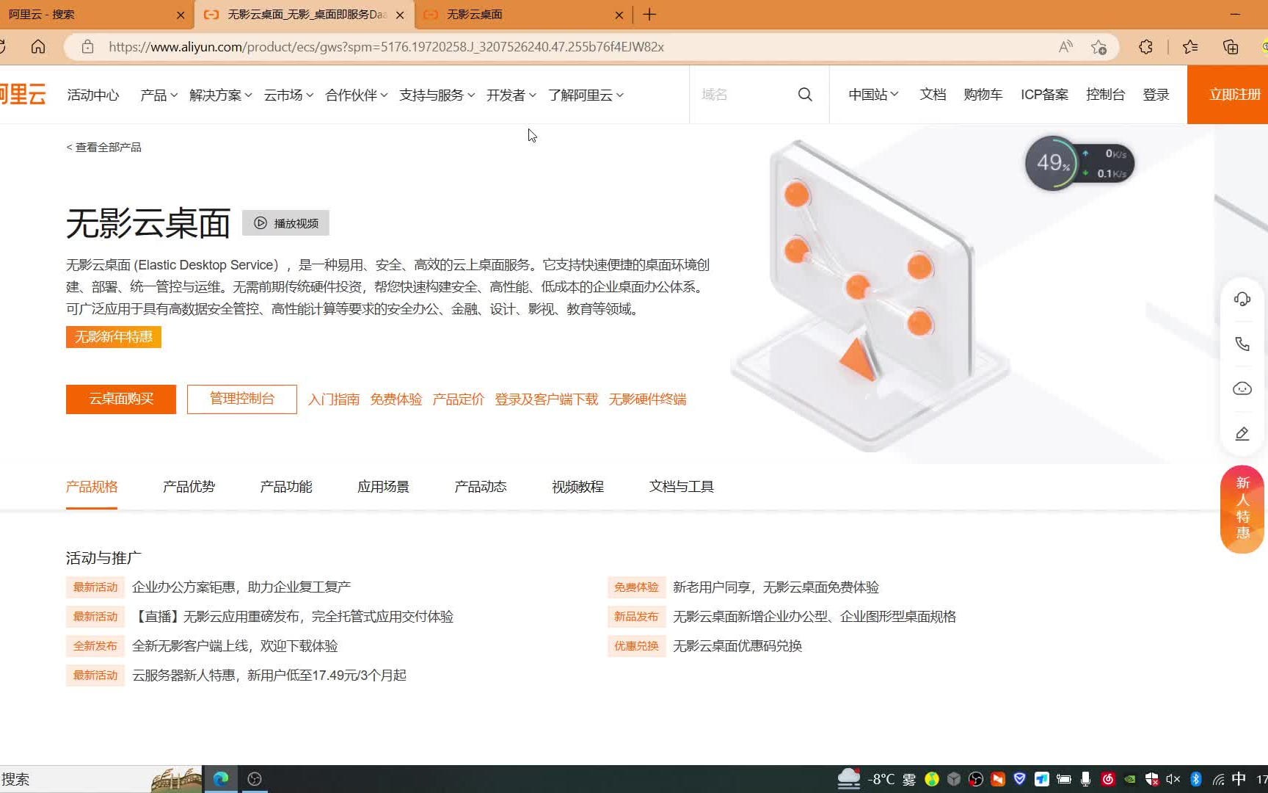Image resolution: width=1268 pixels, height=793 pixels.
Task: Switch to the 视频教程 tab
Action: coord(577,487)
